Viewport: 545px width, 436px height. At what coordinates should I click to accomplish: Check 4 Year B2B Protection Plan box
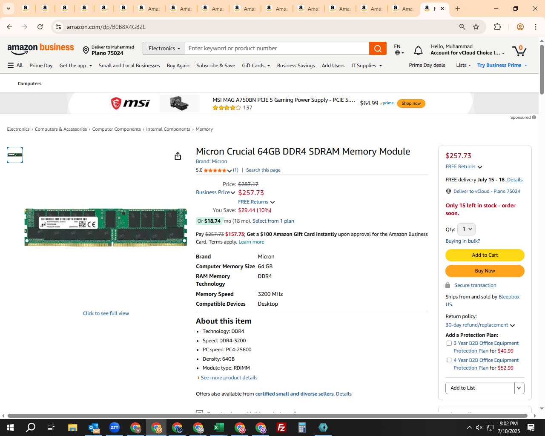(449, 360)
